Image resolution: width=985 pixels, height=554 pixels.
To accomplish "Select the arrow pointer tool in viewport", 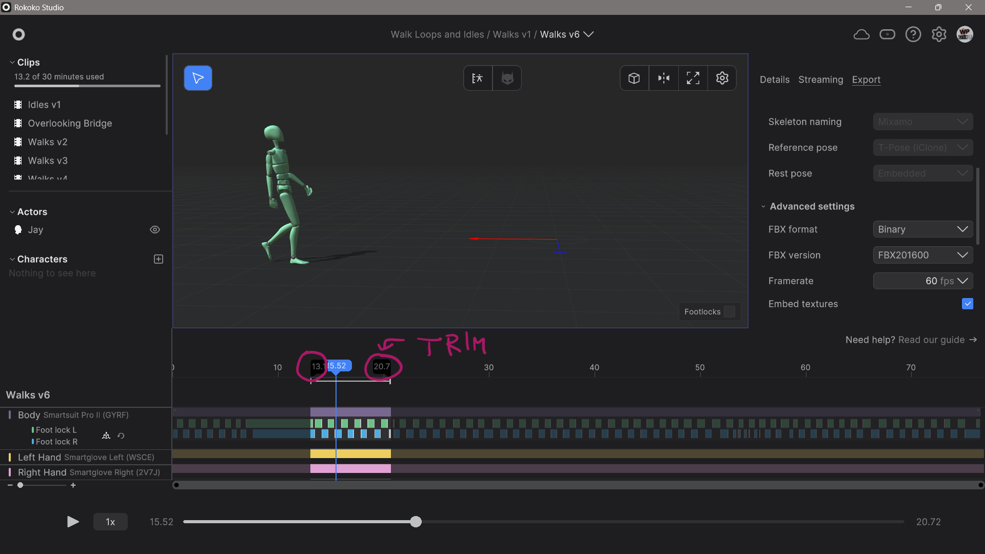I will 198,78.
